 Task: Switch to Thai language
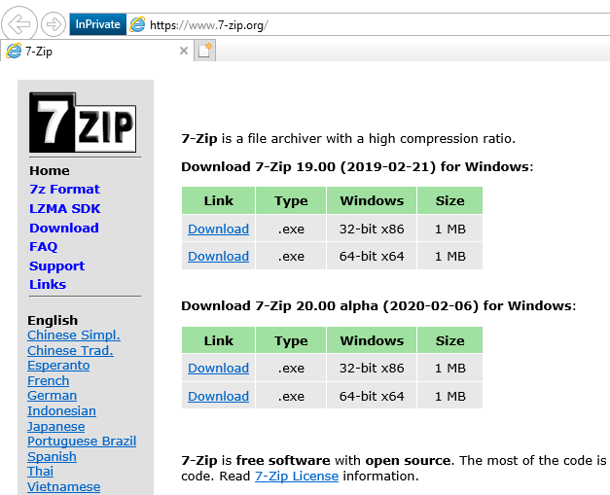coord(41,471)
